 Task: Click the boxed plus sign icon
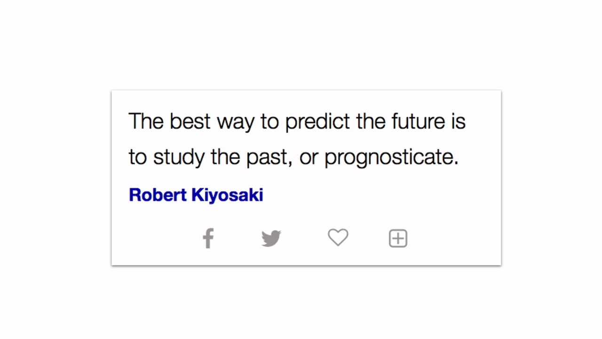(x=398, y=238)
